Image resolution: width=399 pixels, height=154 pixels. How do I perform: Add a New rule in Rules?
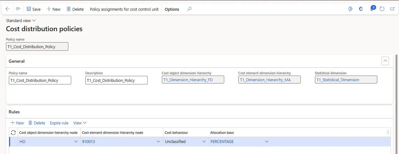click(17, 123)
